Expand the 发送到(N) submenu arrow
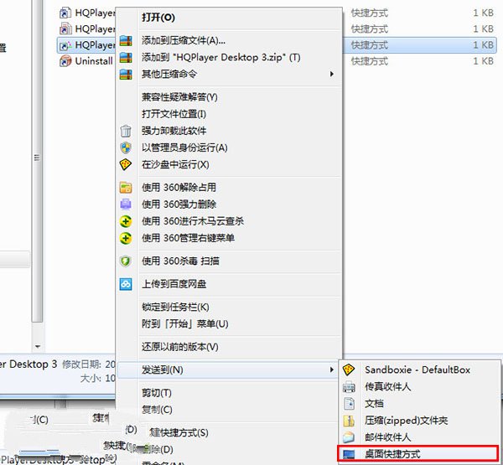503x465 pixels. point(332,369)
